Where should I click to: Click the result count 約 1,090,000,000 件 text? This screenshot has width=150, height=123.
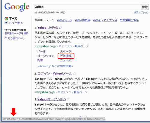pyautogui.click(x=44, y=13)
